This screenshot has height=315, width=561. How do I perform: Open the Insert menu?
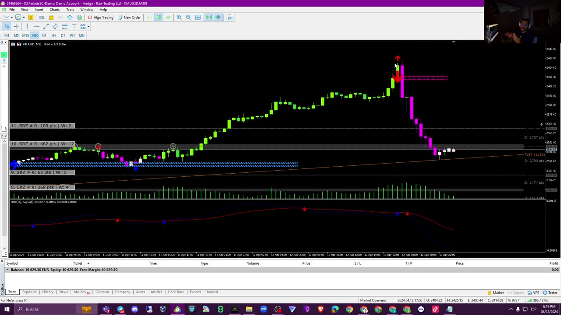click(x=39, y=10)
